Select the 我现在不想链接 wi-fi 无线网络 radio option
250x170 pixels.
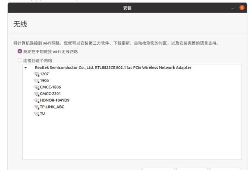[x=20, y=51]
